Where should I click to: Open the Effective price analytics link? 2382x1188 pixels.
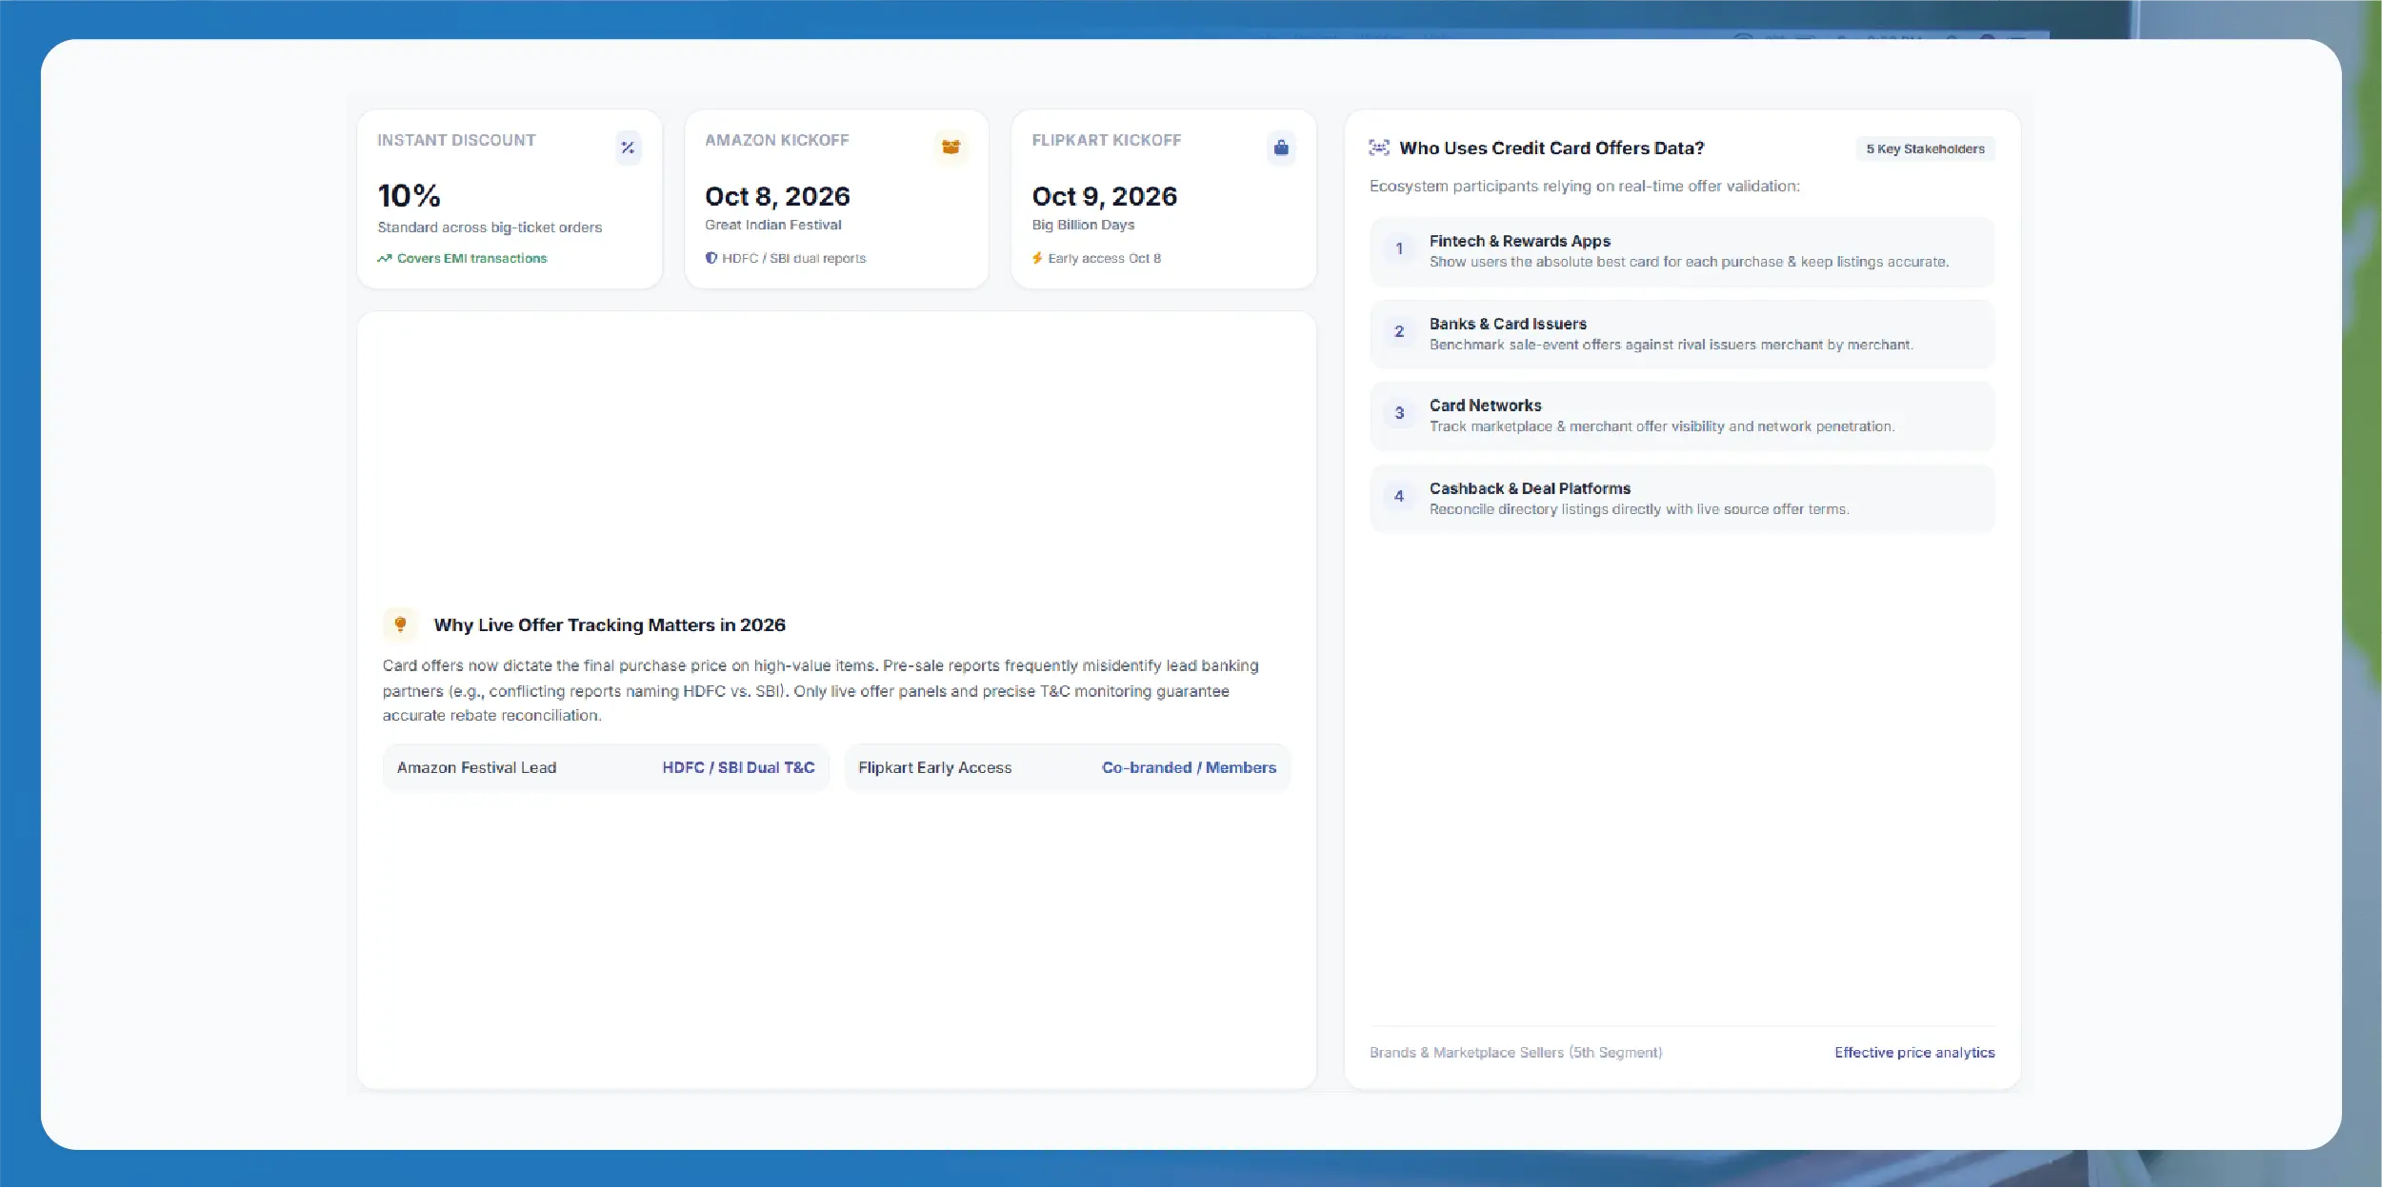[x=1914, y=1052]
